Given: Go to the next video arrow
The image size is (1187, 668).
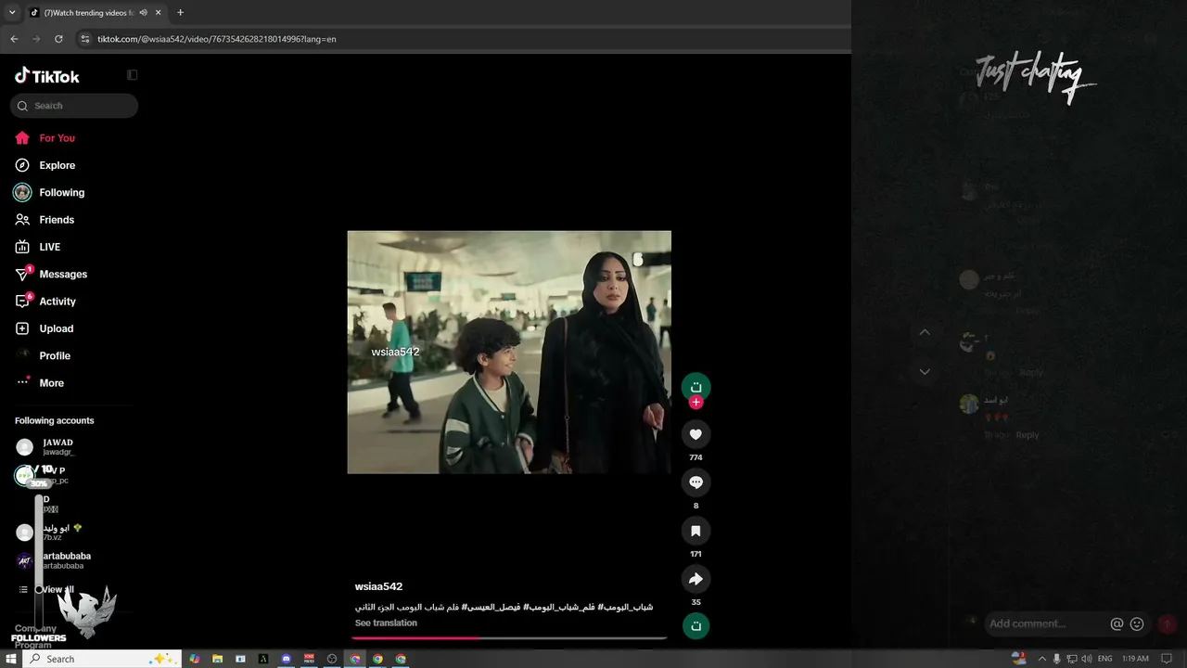Looking at the screenshot, I should (x=925, y=371).
